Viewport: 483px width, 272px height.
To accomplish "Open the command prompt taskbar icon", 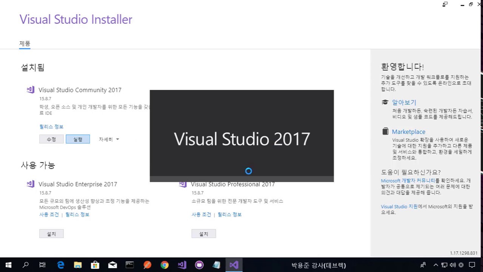I will coord(130,265).
